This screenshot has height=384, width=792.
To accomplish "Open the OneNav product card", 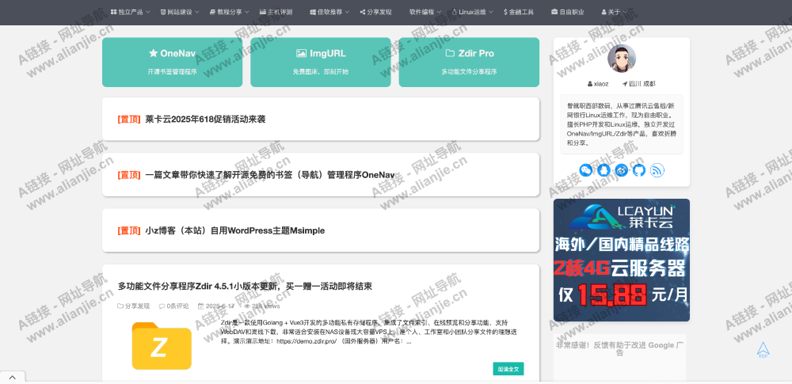I will pyautogui.click(x=172, y=62).
